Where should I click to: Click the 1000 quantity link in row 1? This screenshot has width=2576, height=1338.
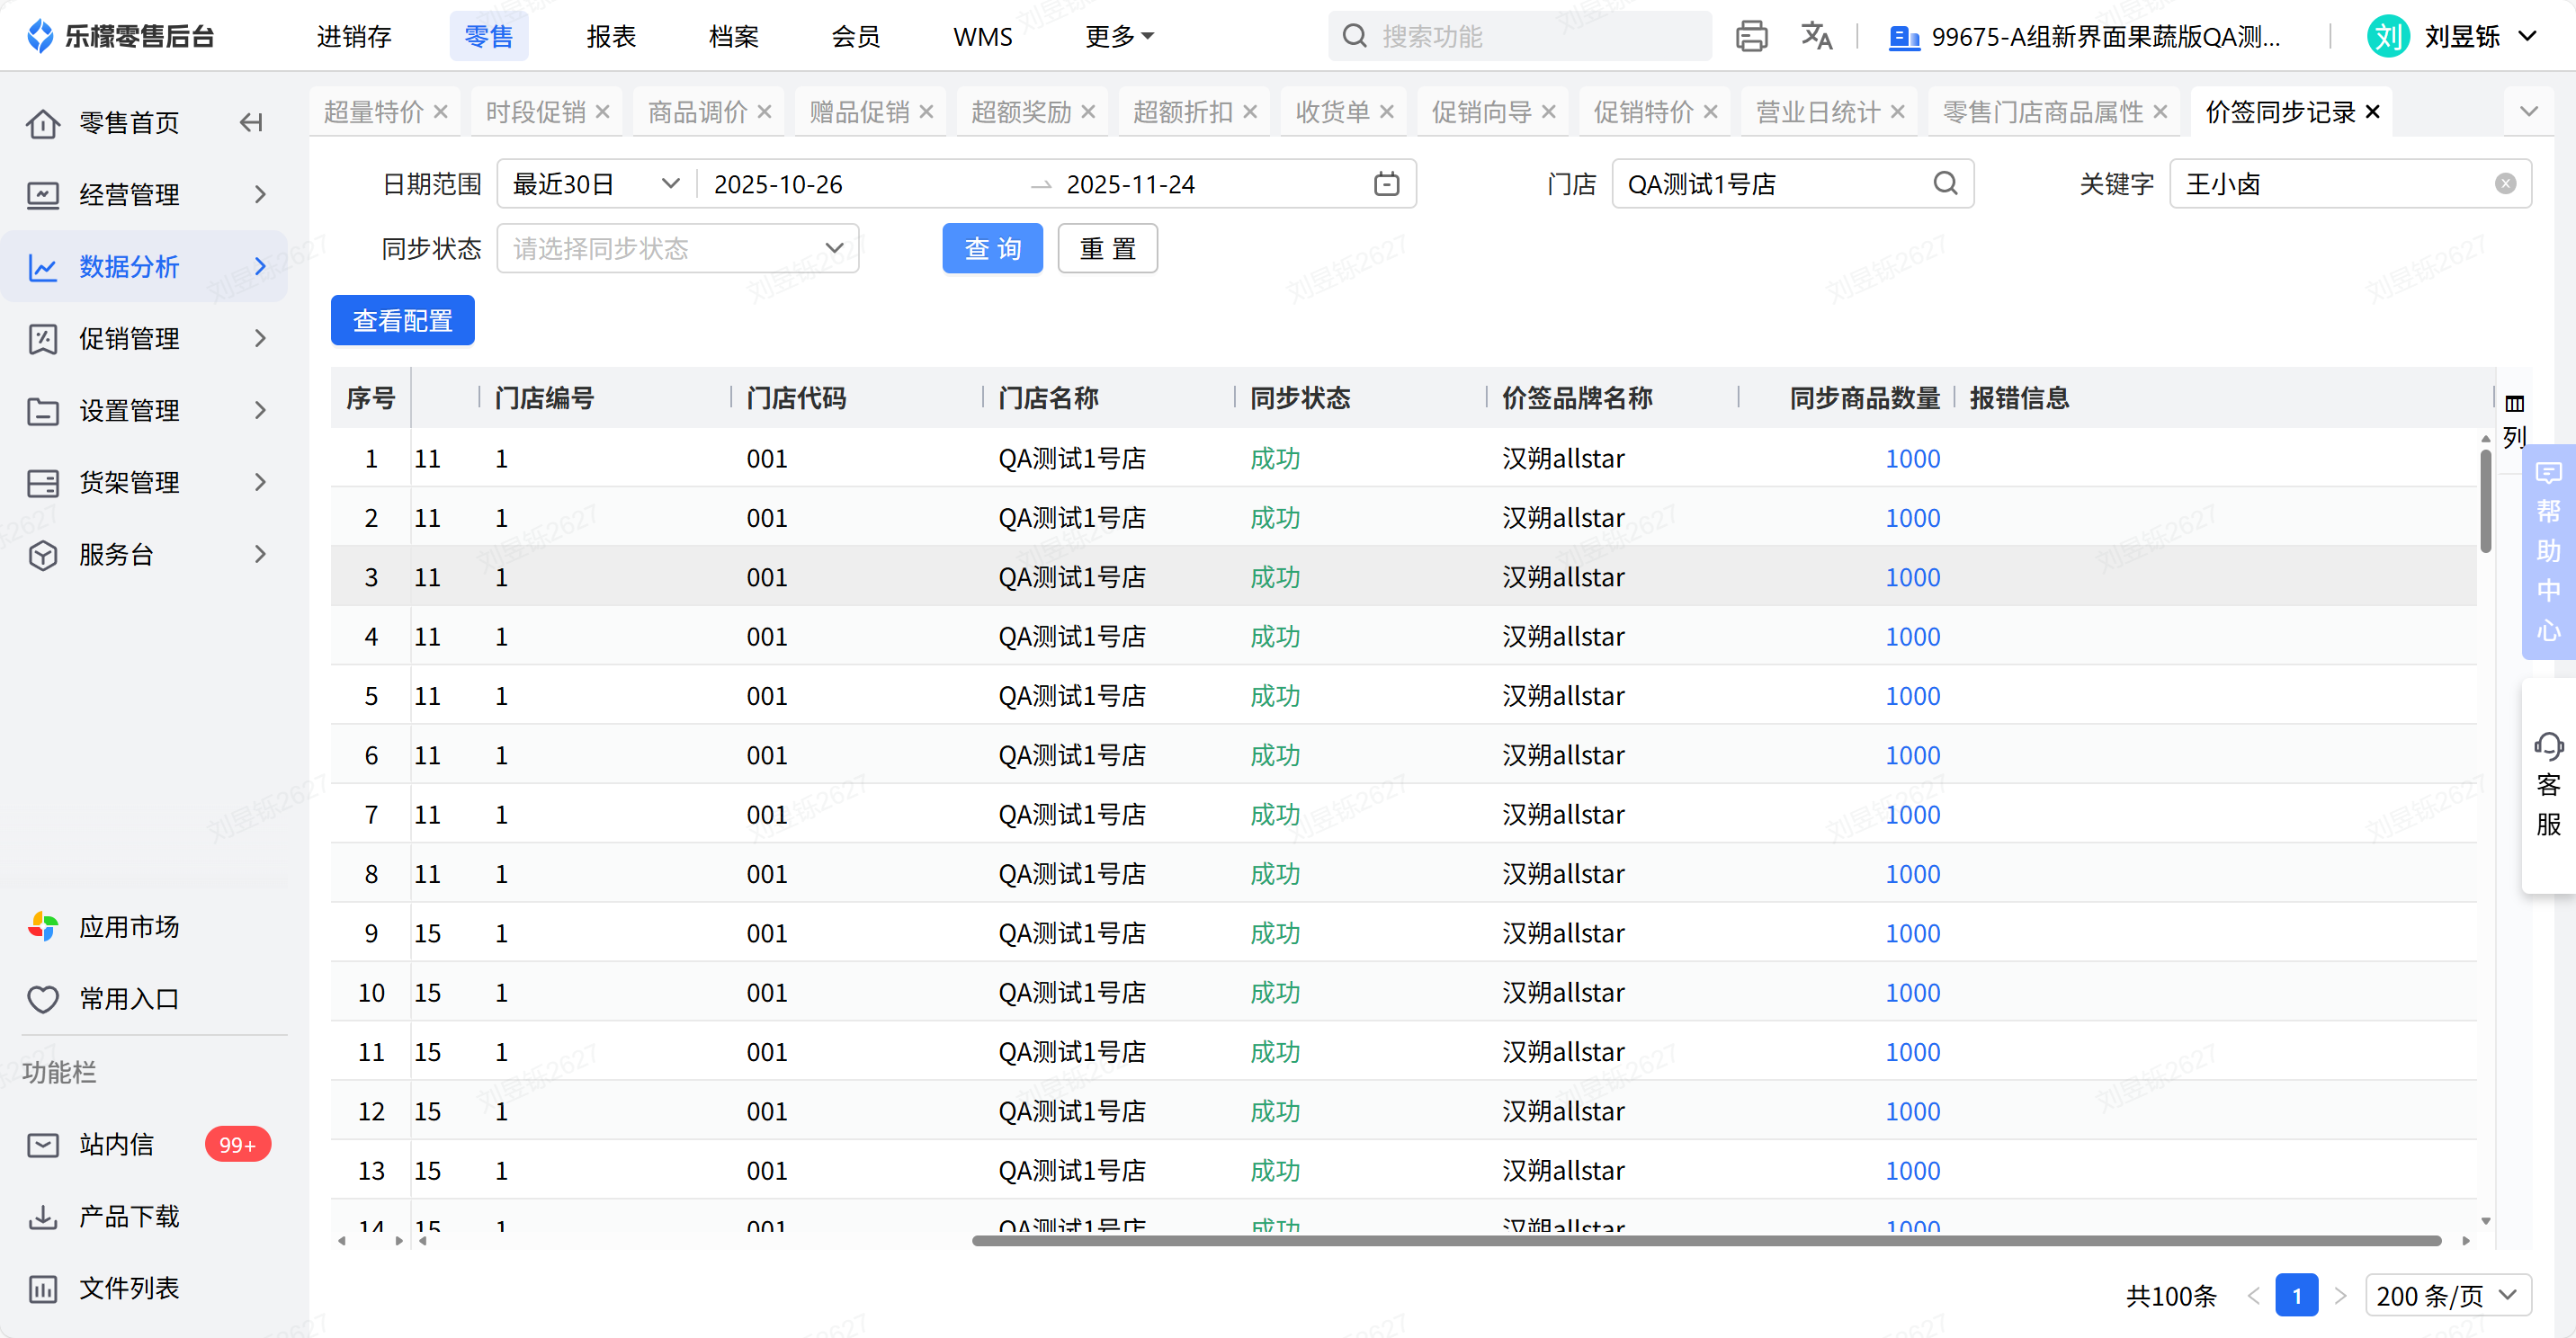pos(1912,459)
